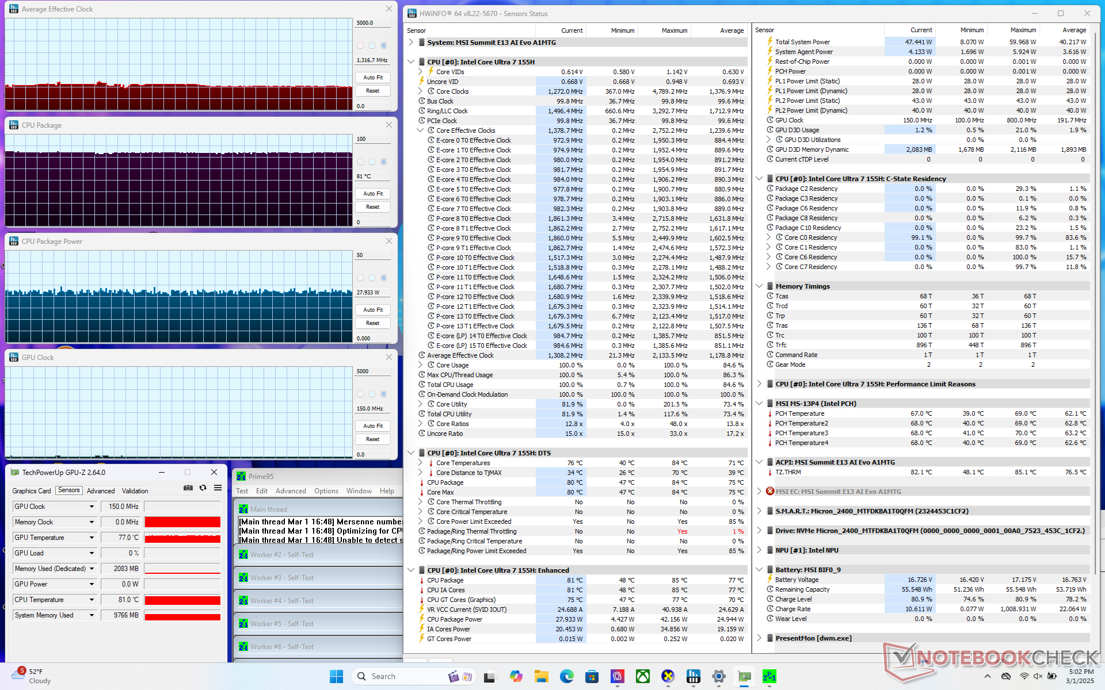This screenshot has height=690, width=1105.
Task: Show hidden system tray icons
Action: pos(988,676)
